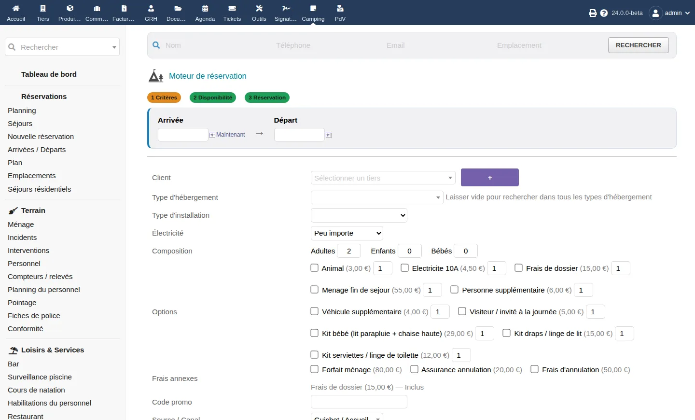
Task: Enable the Assurance annulation checkbox
Action: click(414, 369)
